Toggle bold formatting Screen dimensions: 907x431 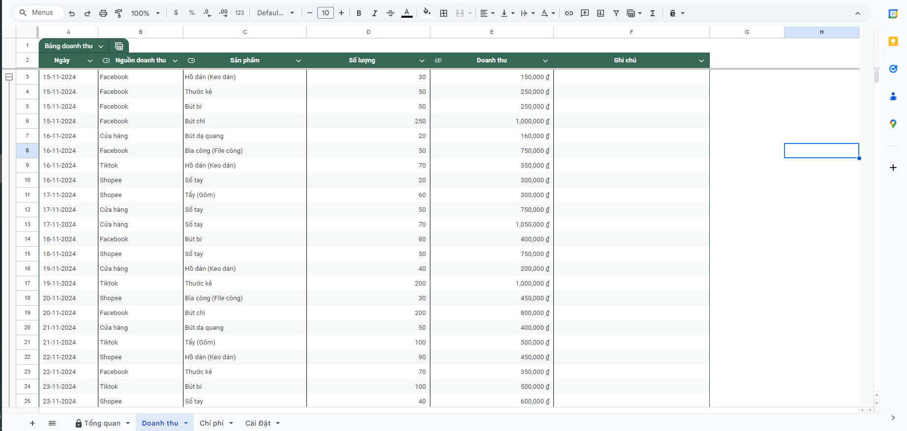coord(359,13)
